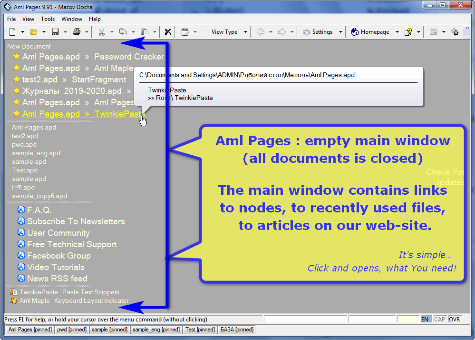Click the TwinkiePaste clipboard icon
This screenshot has height=340, width=475.
coord(14,292)
